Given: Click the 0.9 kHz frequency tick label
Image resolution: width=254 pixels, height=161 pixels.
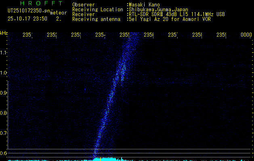Looking at the screenshot, I should tap(3, 93).
